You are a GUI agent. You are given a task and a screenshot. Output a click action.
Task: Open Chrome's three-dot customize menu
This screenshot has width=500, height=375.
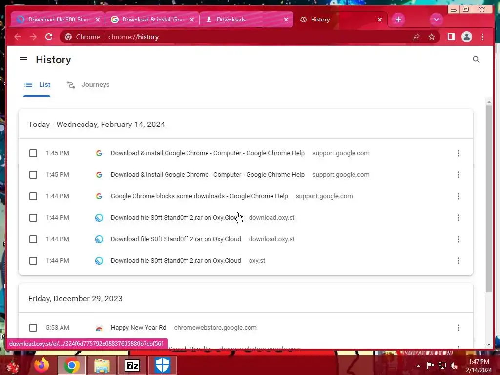[x=482, y=37]
